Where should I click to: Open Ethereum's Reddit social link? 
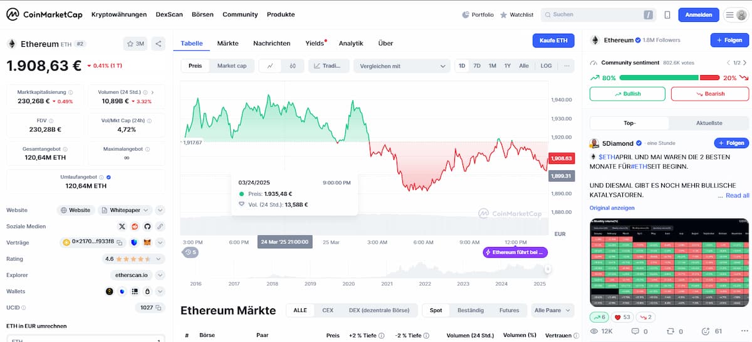tap(135, 226)
